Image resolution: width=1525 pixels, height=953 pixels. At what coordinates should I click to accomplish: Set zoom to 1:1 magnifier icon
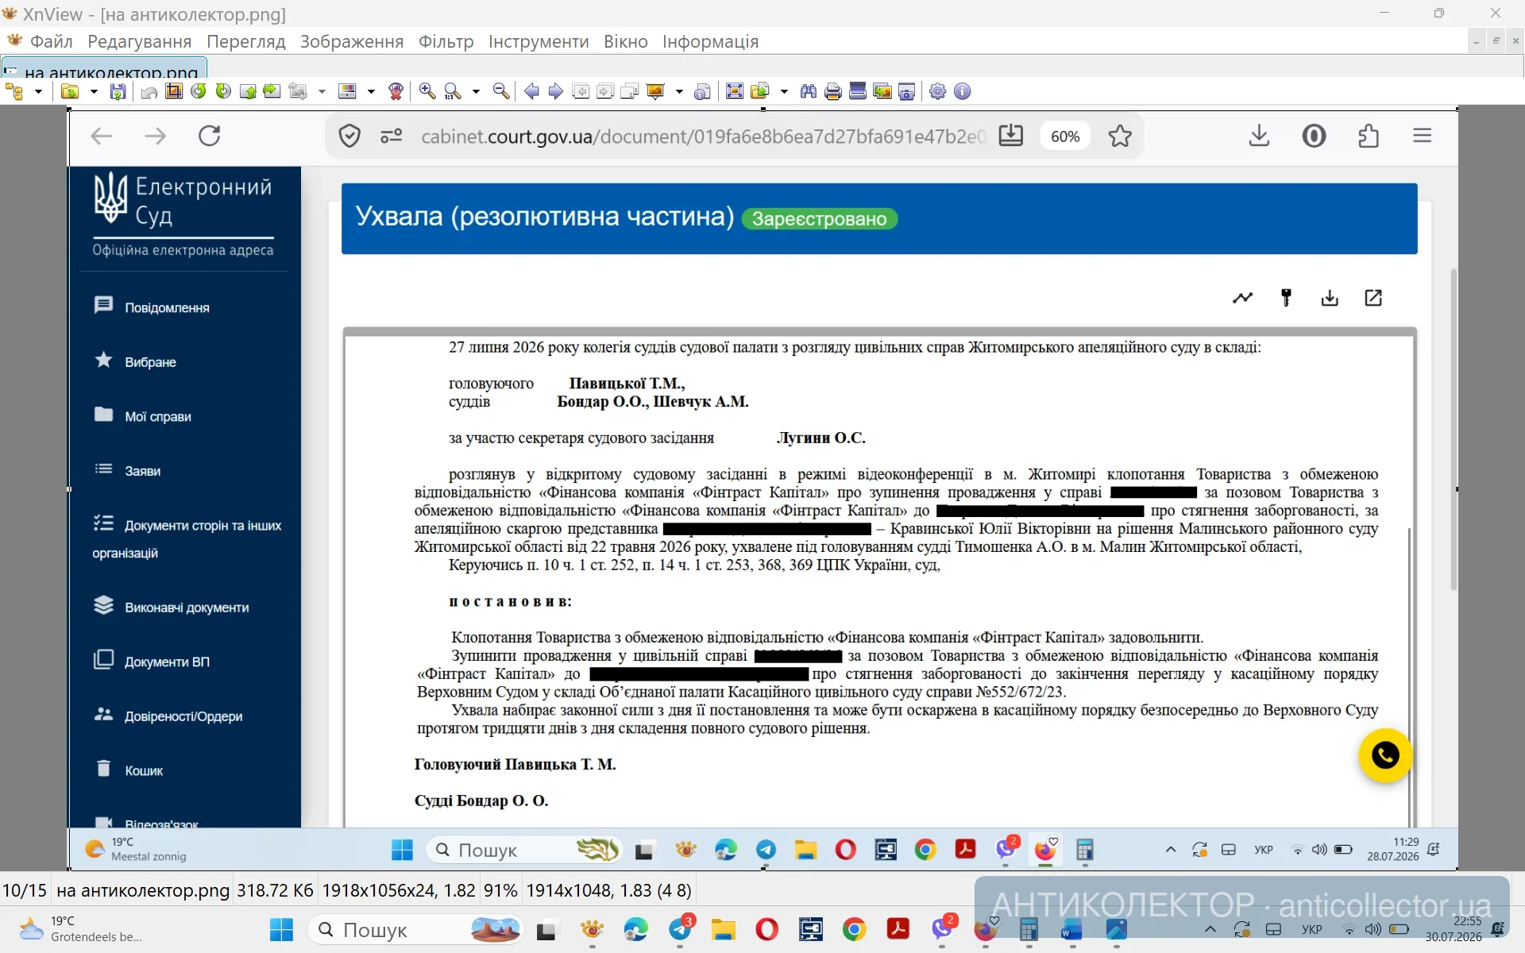(452, 91)
